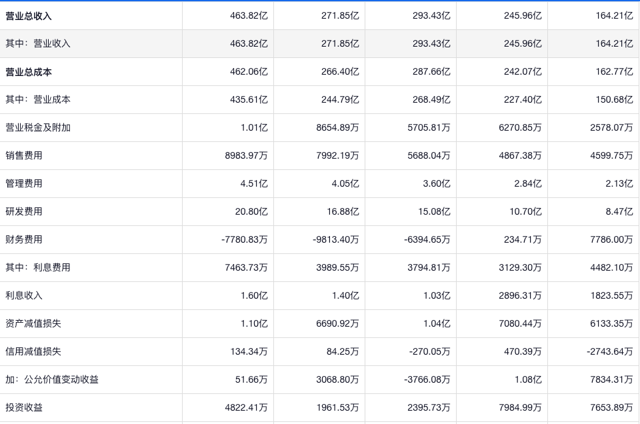This screenshot has width=640, height=424.
Task: Click the 营业总成本 row header
Action: click(x=29, y=71)
